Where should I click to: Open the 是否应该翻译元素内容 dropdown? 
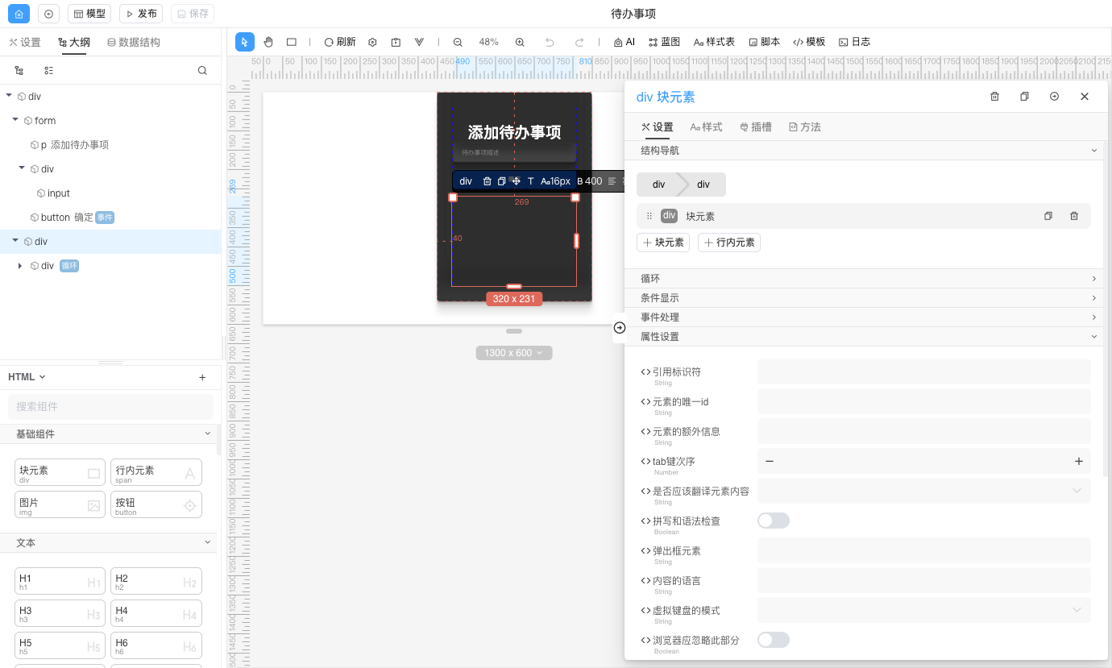[923, 490]
